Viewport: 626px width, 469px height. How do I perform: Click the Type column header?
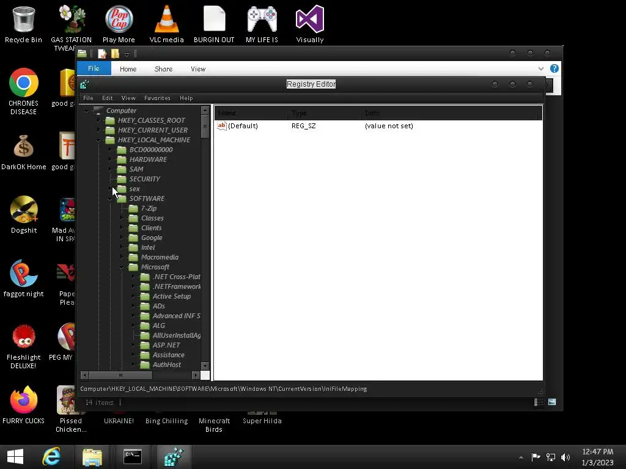coord(324,113)
